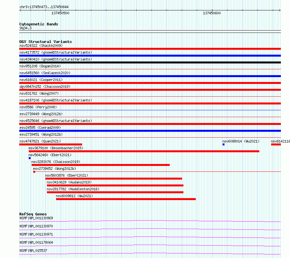Select NSMF|NM_001130970 gene label
290x258 pixels.
[36, 226]
